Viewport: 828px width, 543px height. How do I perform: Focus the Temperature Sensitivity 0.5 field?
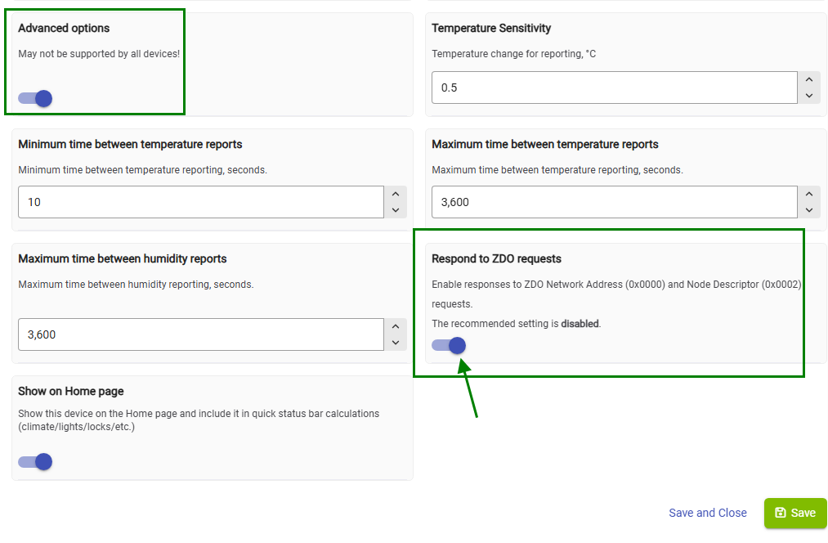614,88
